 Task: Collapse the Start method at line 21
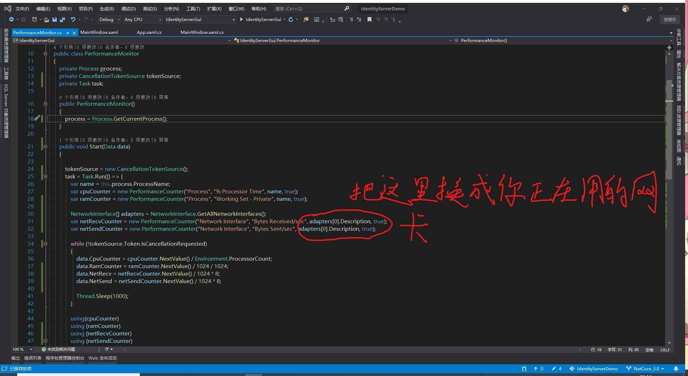coord(45,147)
